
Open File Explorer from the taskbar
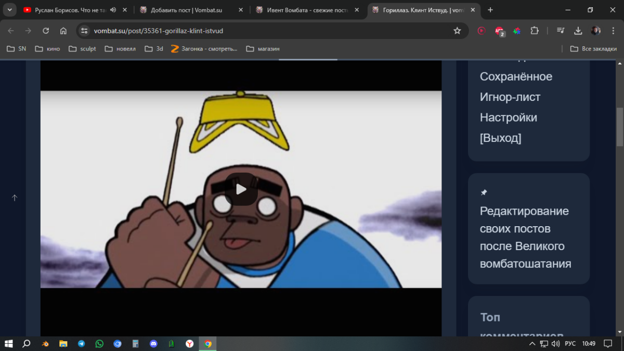(x=63, y=344)
